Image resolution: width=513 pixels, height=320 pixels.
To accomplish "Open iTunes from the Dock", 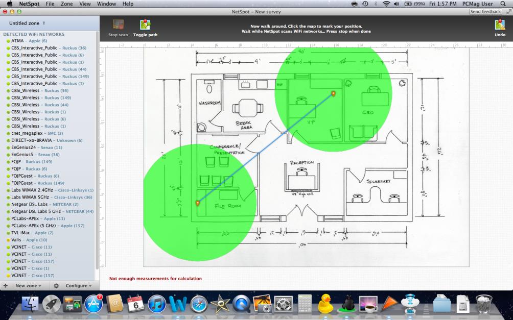I will (157, 304).
